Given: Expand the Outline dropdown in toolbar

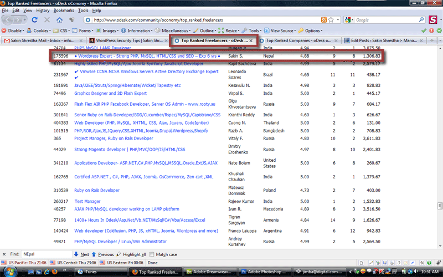Looking at the screenshot, I should click(208, 30).
